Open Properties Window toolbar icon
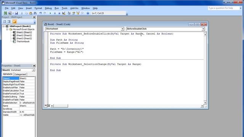The width and height of the screenshot is (244, 137). point(74,13)
